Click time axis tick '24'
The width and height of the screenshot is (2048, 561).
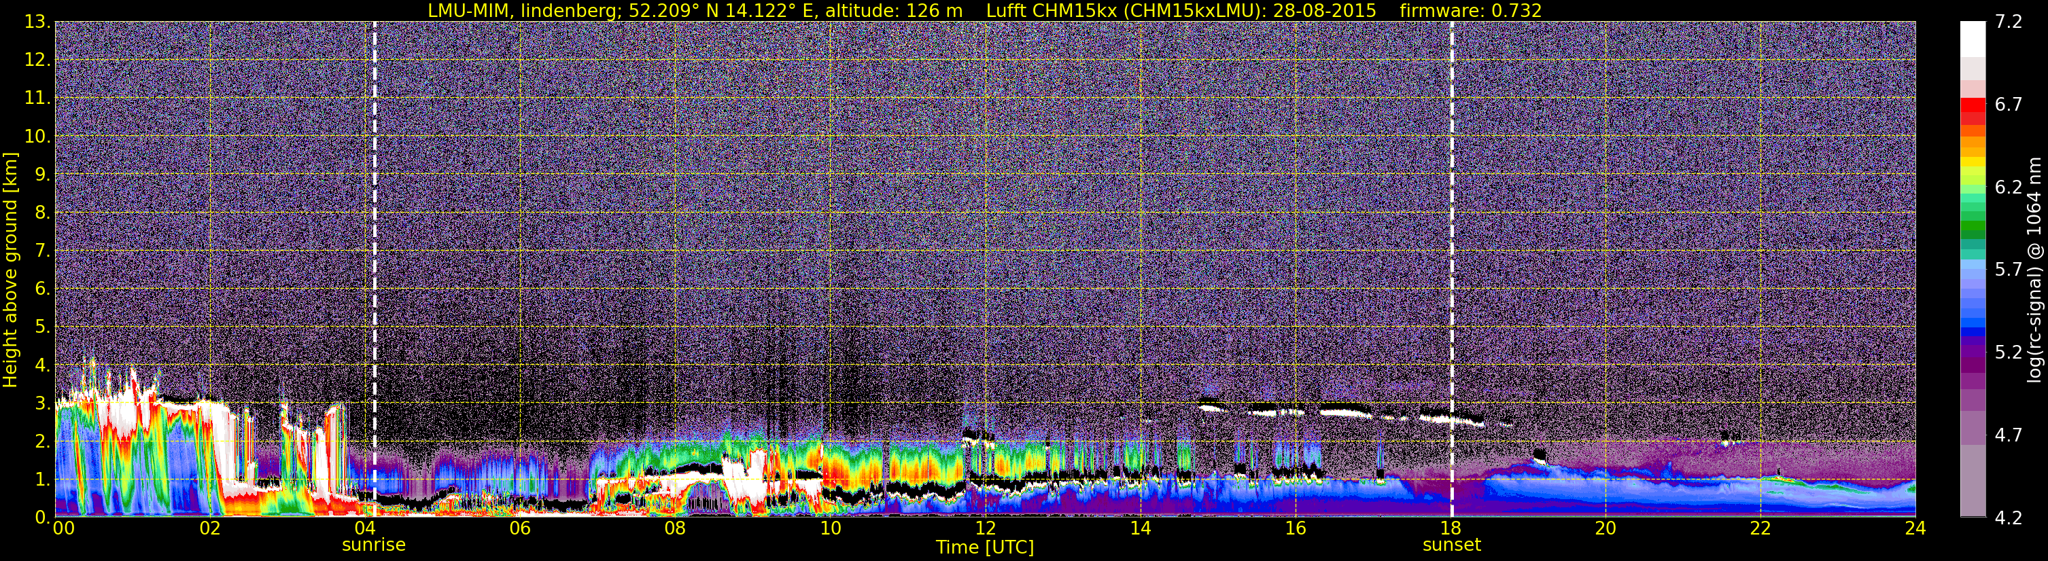coord(1915,528)
